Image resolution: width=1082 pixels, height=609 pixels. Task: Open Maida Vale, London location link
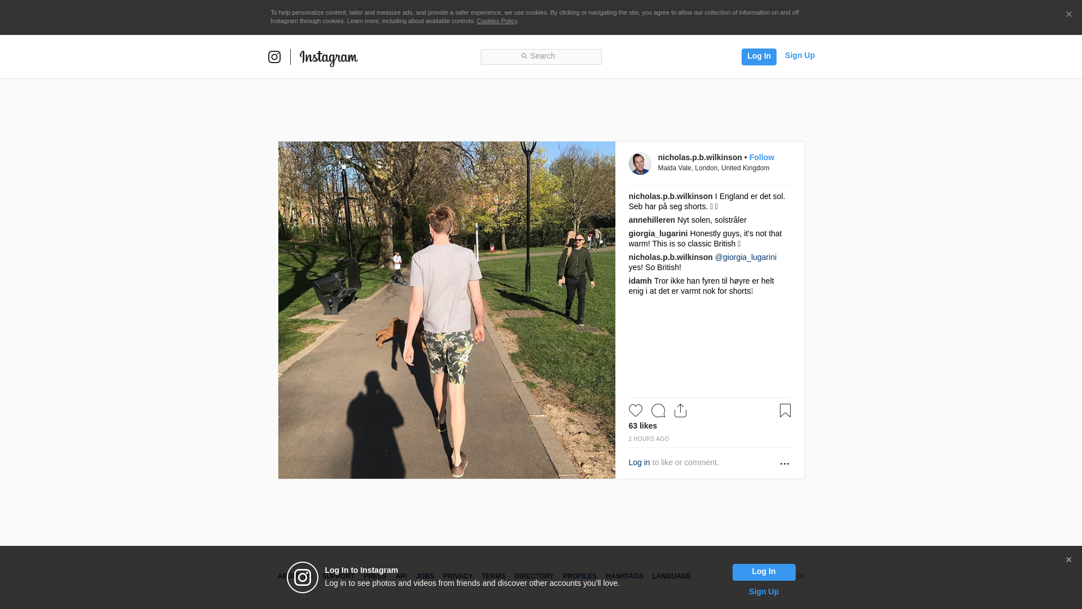tap(713, 168)
